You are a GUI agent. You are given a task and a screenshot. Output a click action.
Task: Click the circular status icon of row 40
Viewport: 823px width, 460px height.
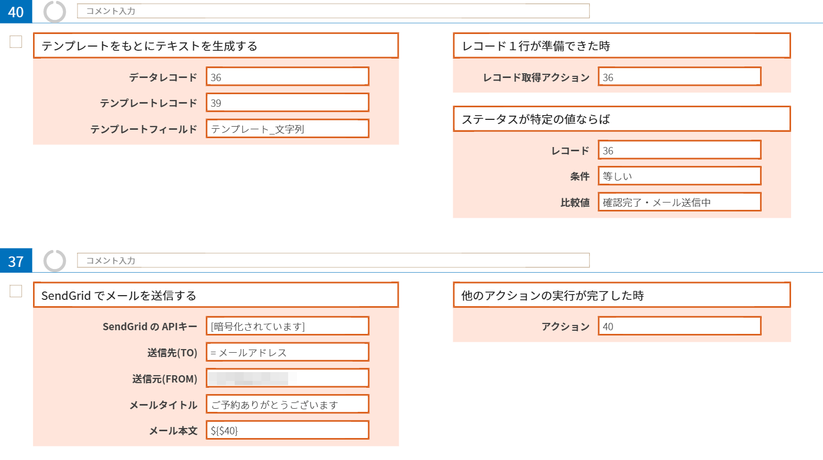[x=54, y=11]
